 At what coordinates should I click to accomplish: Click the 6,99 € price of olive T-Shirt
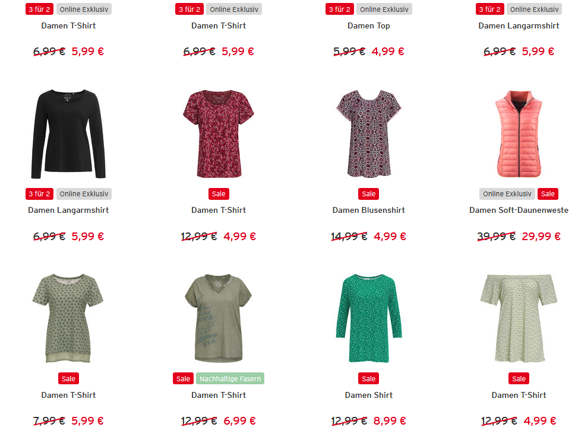tap(239, 421)
